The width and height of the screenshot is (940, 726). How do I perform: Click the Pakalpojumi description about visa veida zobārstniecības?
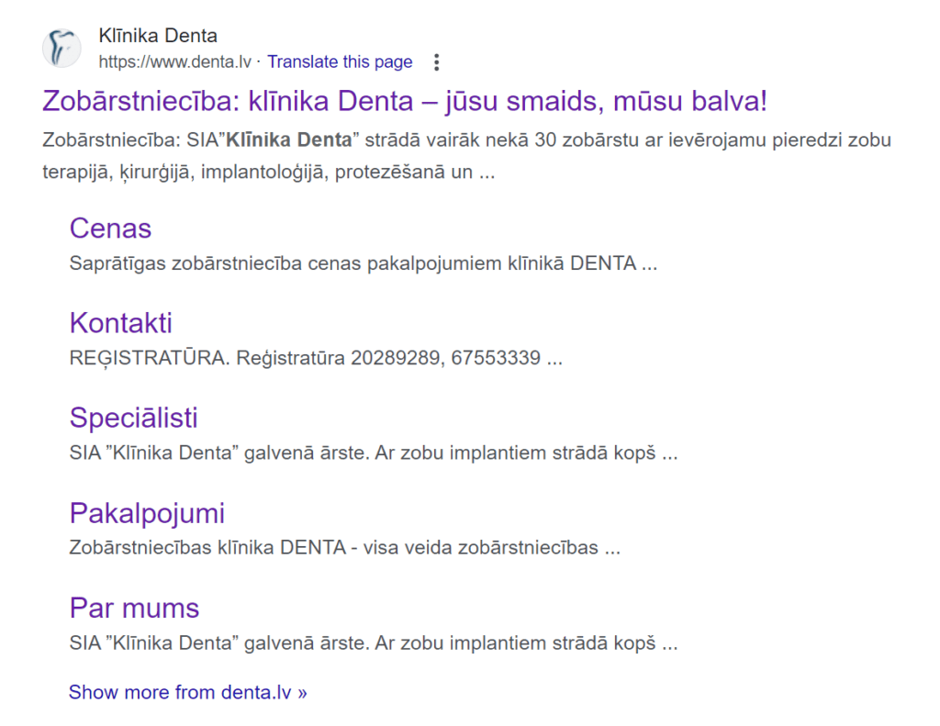click(x=345, y=548)
